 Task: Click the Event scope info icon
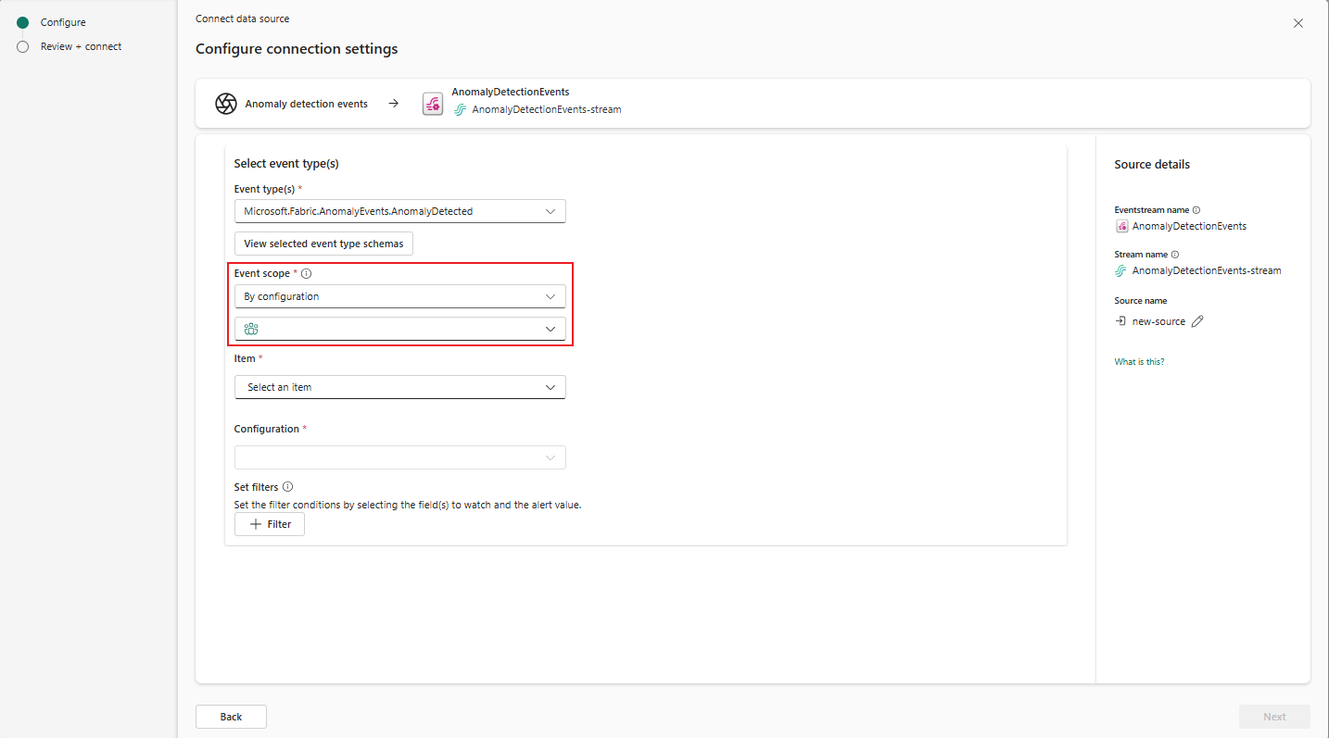coord(307,274)
